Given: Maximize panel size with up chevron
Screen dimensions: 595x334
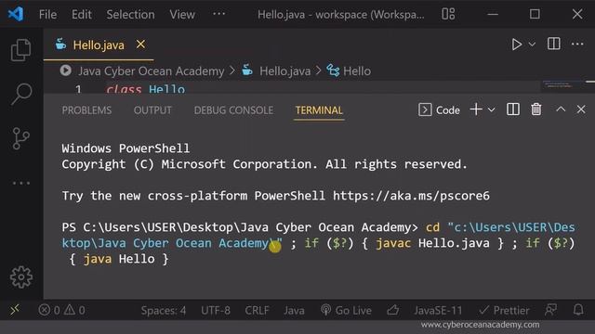Looking at the screenshot, I should [561, 109].
